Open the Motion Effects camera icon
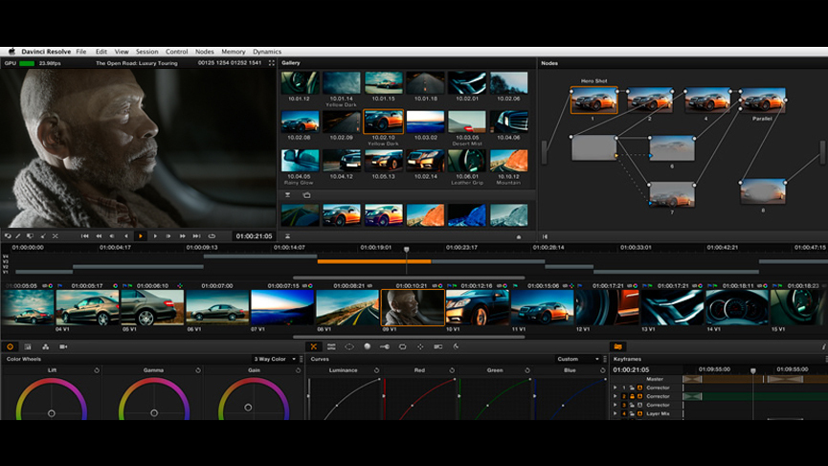The width and height of the screenshot is (828, 466). (63, 346)
